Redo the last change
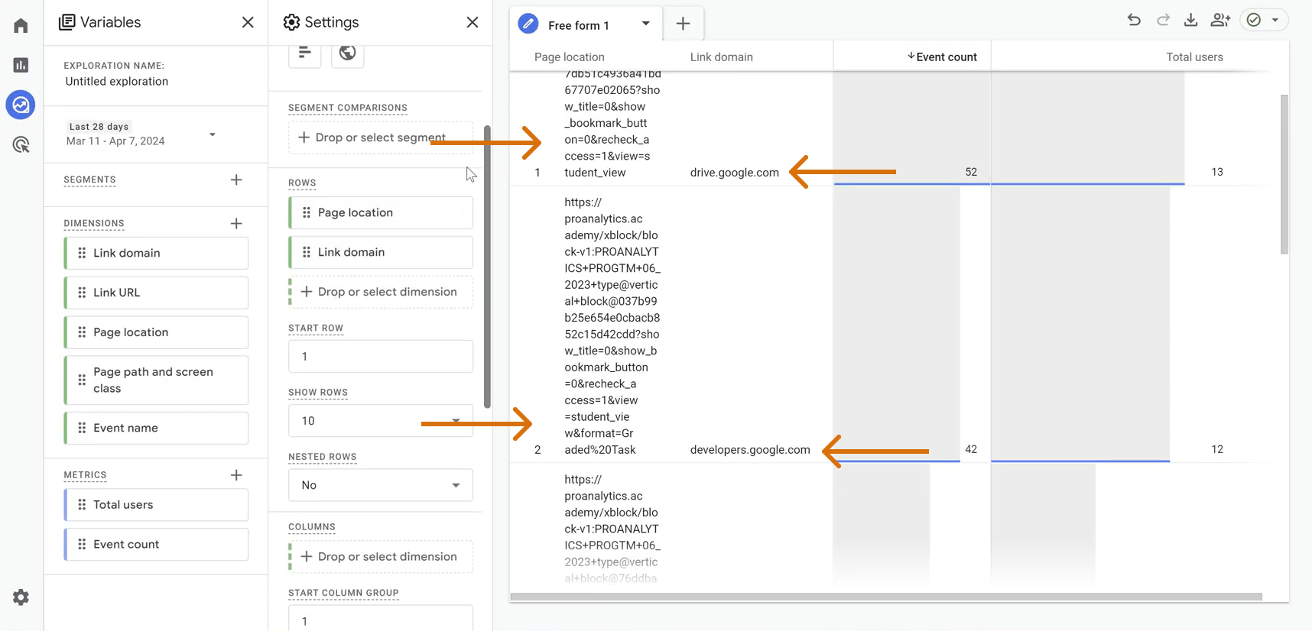This screenshot has width=1312, height=631. click(1163, 20)
